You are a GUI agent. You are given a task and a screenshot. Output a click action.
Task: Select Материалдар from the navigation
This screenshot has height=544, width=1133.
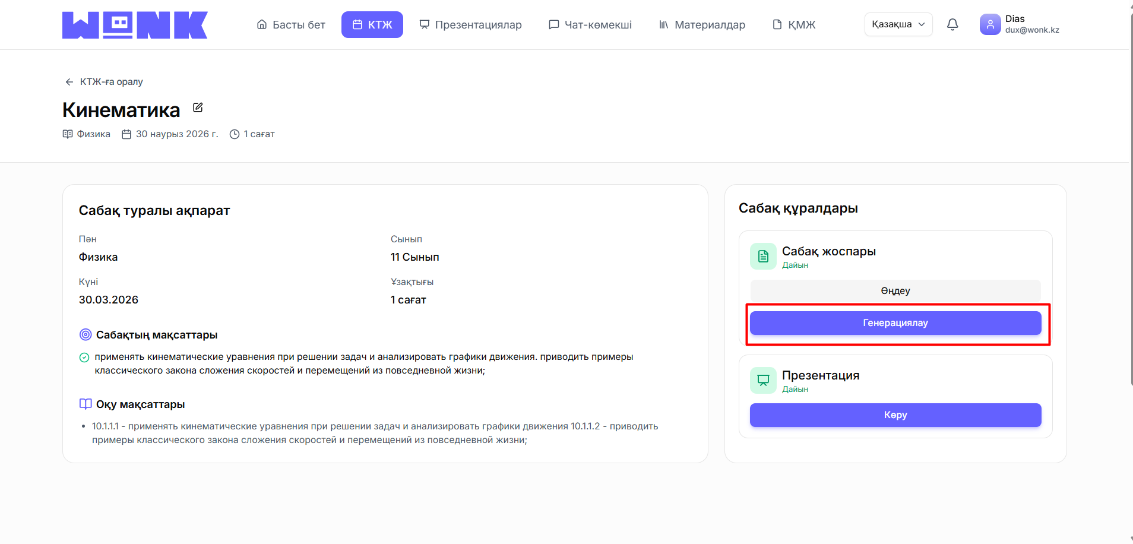point(702,24)
